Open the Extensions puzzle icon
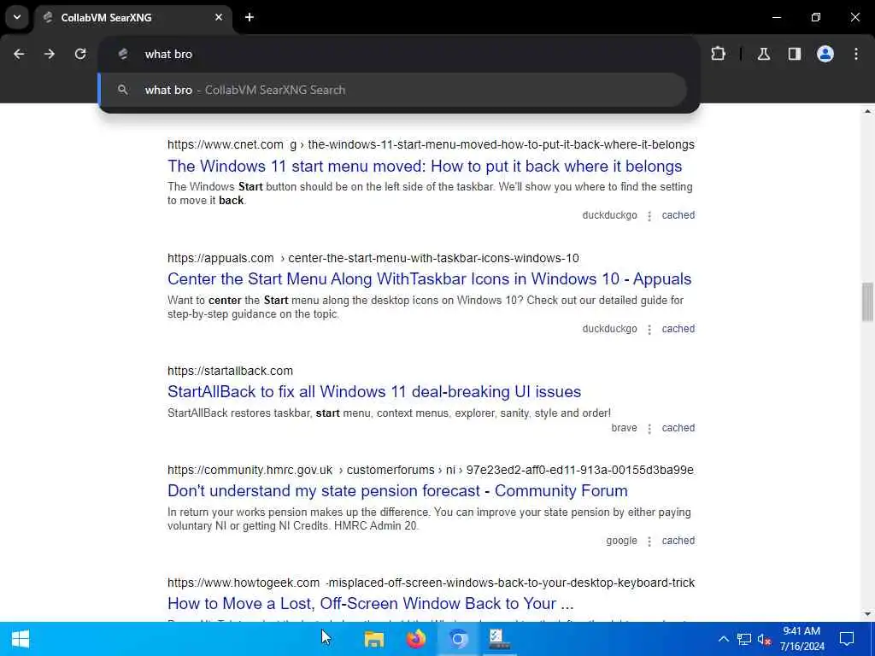 718,54
